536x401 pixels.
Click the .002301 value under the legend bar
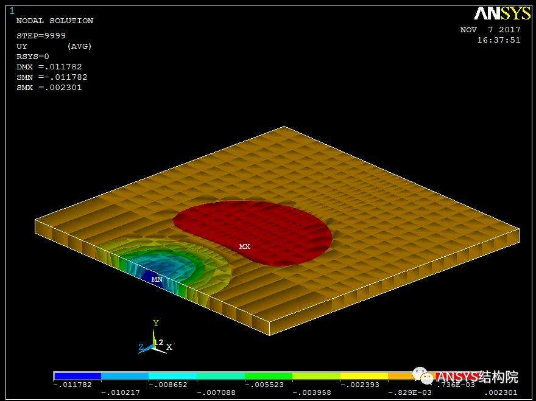point(501,393)
